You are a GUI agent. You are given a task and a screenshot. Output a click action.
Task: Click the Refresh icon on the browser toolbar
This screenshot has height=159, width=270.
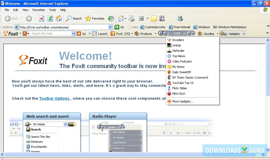pos(50,19)
